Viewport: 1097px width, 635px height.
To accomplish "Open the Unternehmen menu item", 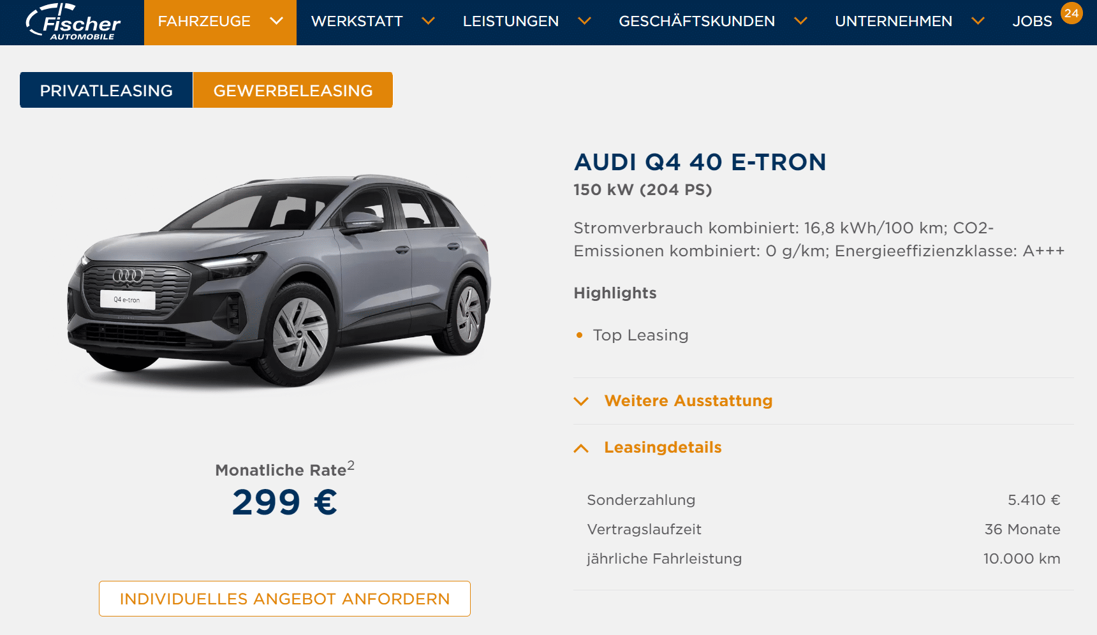I will point(894,21).
